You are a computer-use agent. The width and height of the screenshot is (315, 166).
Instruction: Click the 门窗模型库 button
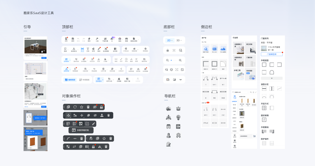(272, 54)
